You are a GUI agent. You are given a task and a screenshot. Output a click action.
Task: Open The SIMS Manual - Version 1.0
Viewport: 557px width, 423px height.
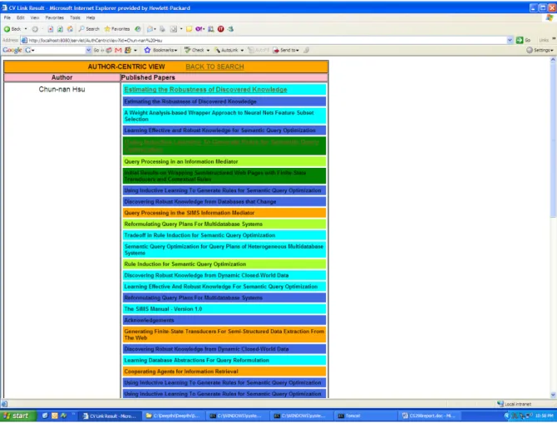click(x=224, y=309)
